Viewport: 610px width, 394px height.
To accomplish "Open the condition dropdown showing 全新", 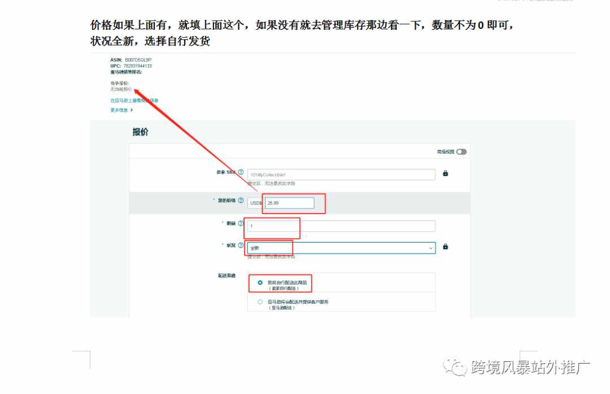I will point(341,247).
